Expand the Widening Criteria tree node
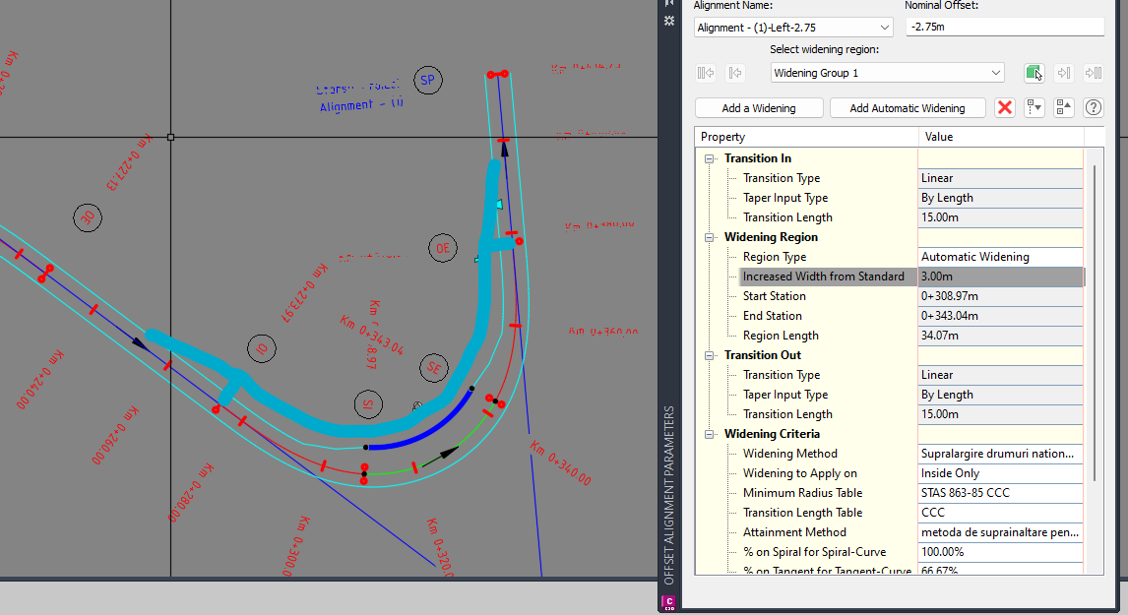The width and height of the screenshot is (1128, 615). point(709,434)
